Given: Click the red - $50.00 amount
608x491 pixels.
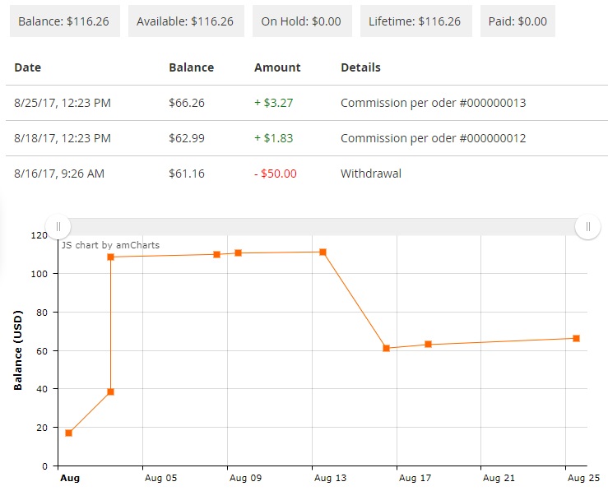Looking at the screenshot, I should click(275, 174).
